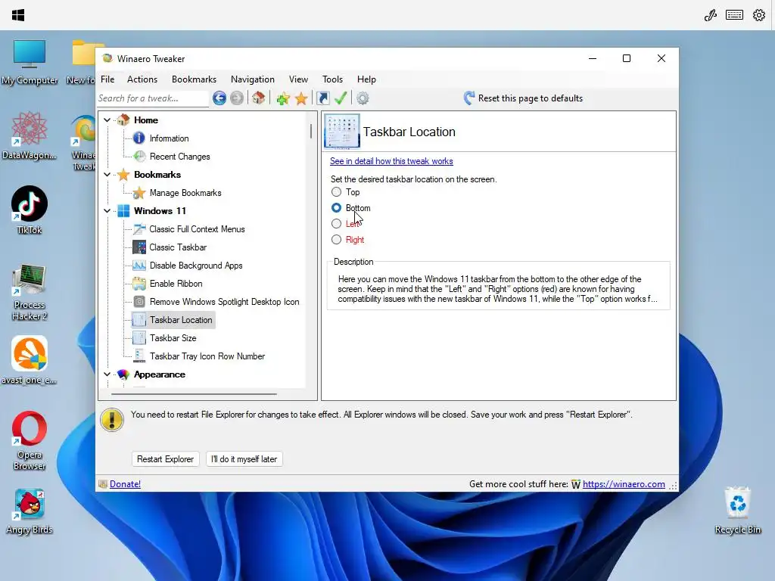Image resolution: width=775 pixels, height=581 pixels.
Task: Select the Enable Ribbon tweak
Action: (176, 284)
